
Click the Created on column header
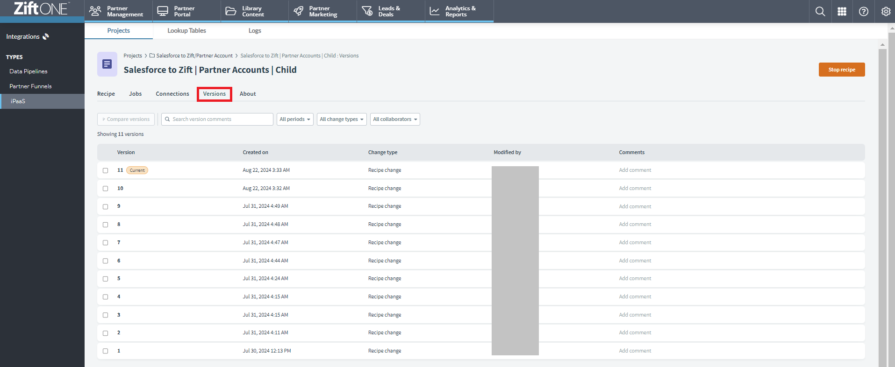coord(256,152)
